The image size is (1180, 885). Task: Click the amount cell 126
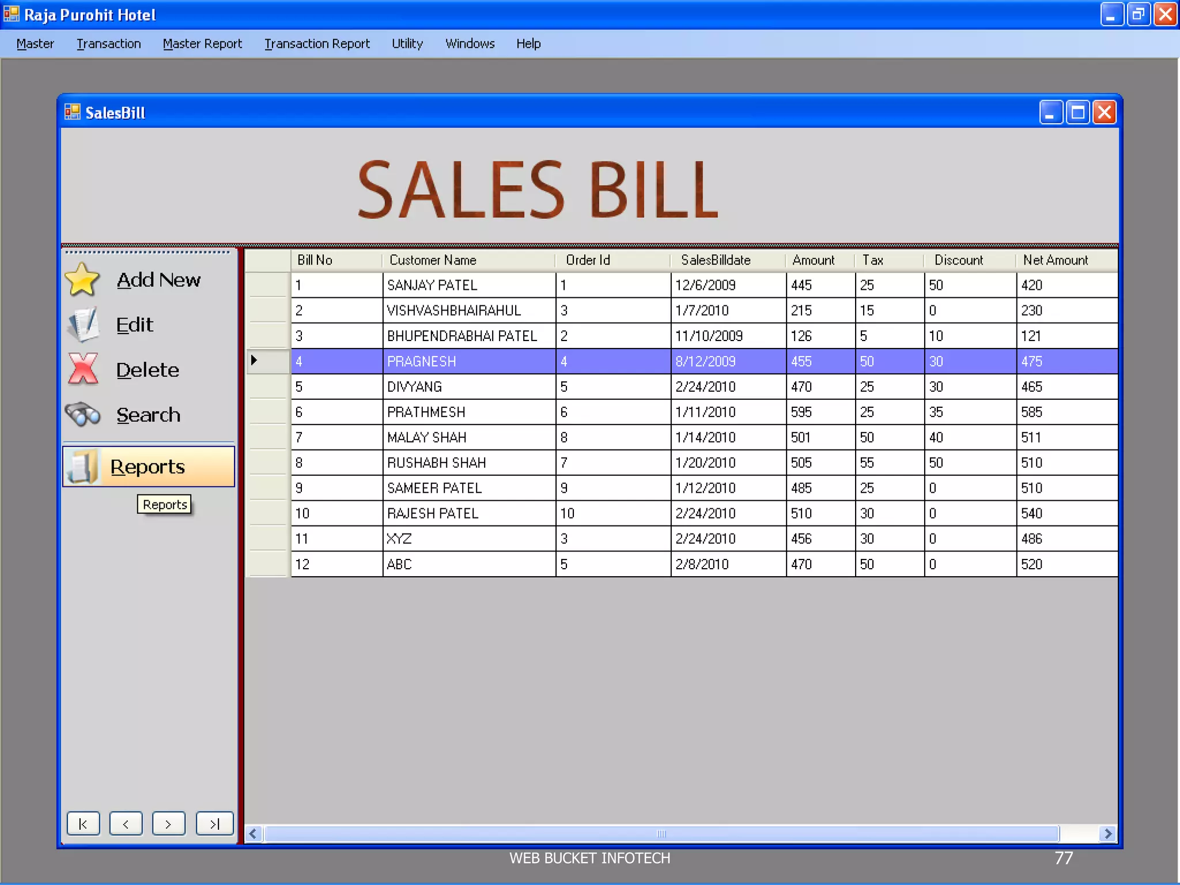(x=820, y=336)
